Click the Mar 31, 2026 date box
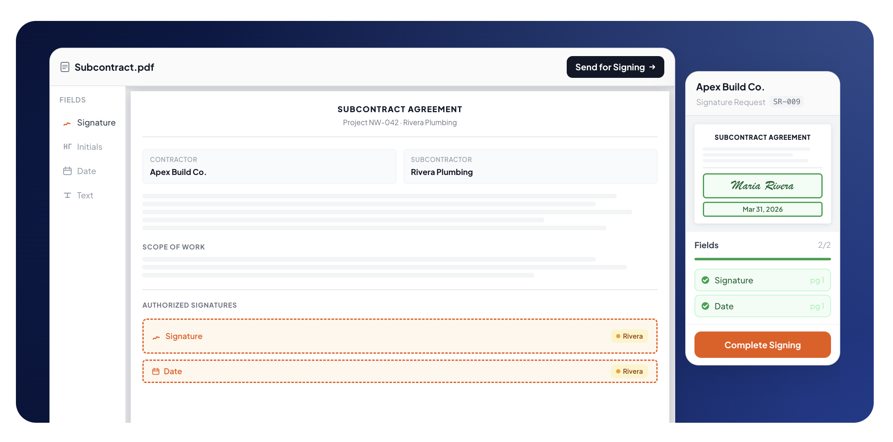The image size is (893, 442). 763,209
